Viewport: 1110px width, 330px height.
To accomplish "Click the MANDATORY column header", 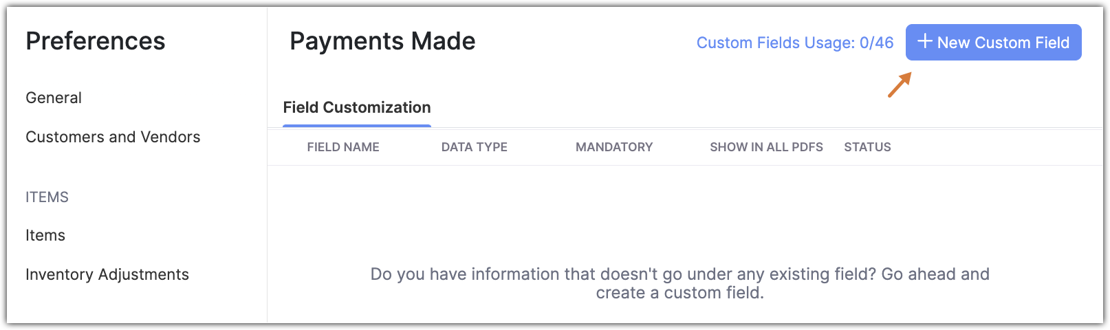I will (614, 147).
